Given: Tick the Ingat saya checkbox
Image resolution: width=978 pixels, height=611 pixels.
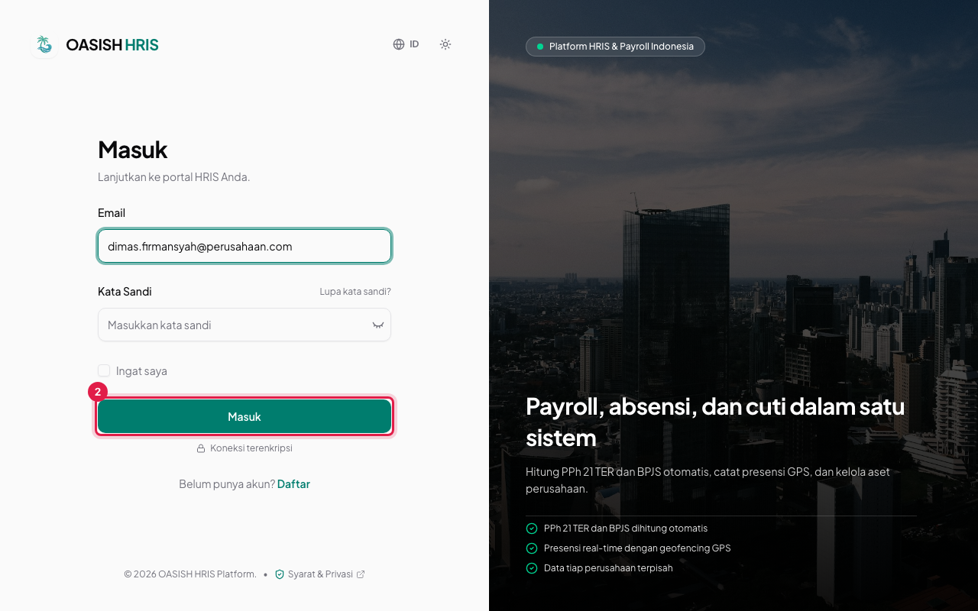Looking at the screenshot, I should point(104,370).
